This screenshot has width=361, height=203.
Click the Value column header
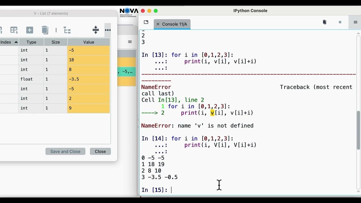(x=89, y=42)
